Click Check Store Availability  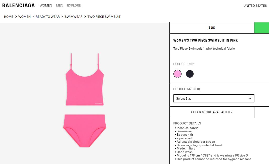tap(212, 112)
